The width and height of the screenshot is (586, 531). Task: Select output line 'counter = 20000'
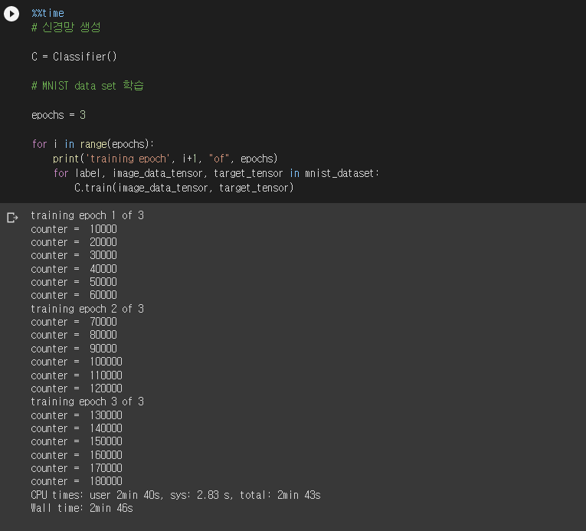click(74, 242)
